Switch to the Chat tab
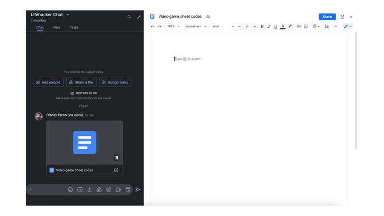Screen dimensions: 384x216 [x=40, y=27]
